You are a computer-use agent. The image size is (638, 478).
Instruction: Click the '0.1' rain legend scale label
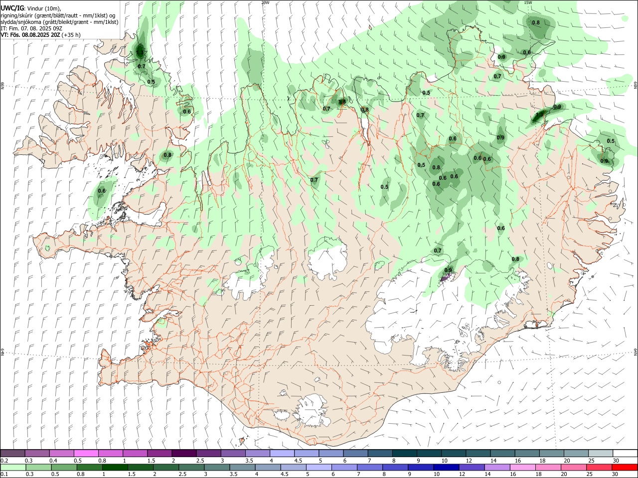[4, 475]
